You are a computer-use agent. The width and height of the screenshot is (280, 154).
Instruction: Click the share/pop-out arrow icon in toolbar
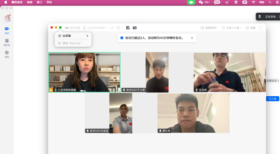pos(118,28)
